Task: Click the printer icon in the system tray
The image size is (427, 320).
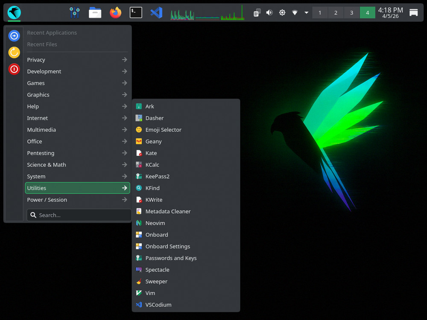Action: tap(256, 12)
